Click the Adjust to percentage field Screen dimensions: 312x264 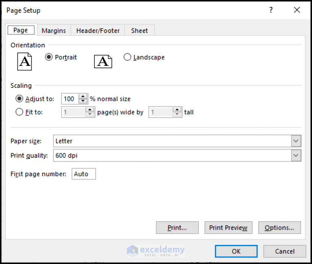point(70,99)
